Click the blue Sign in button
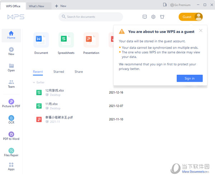The width and height of the screenshot is (215, 179). click(x=190, y=78)
